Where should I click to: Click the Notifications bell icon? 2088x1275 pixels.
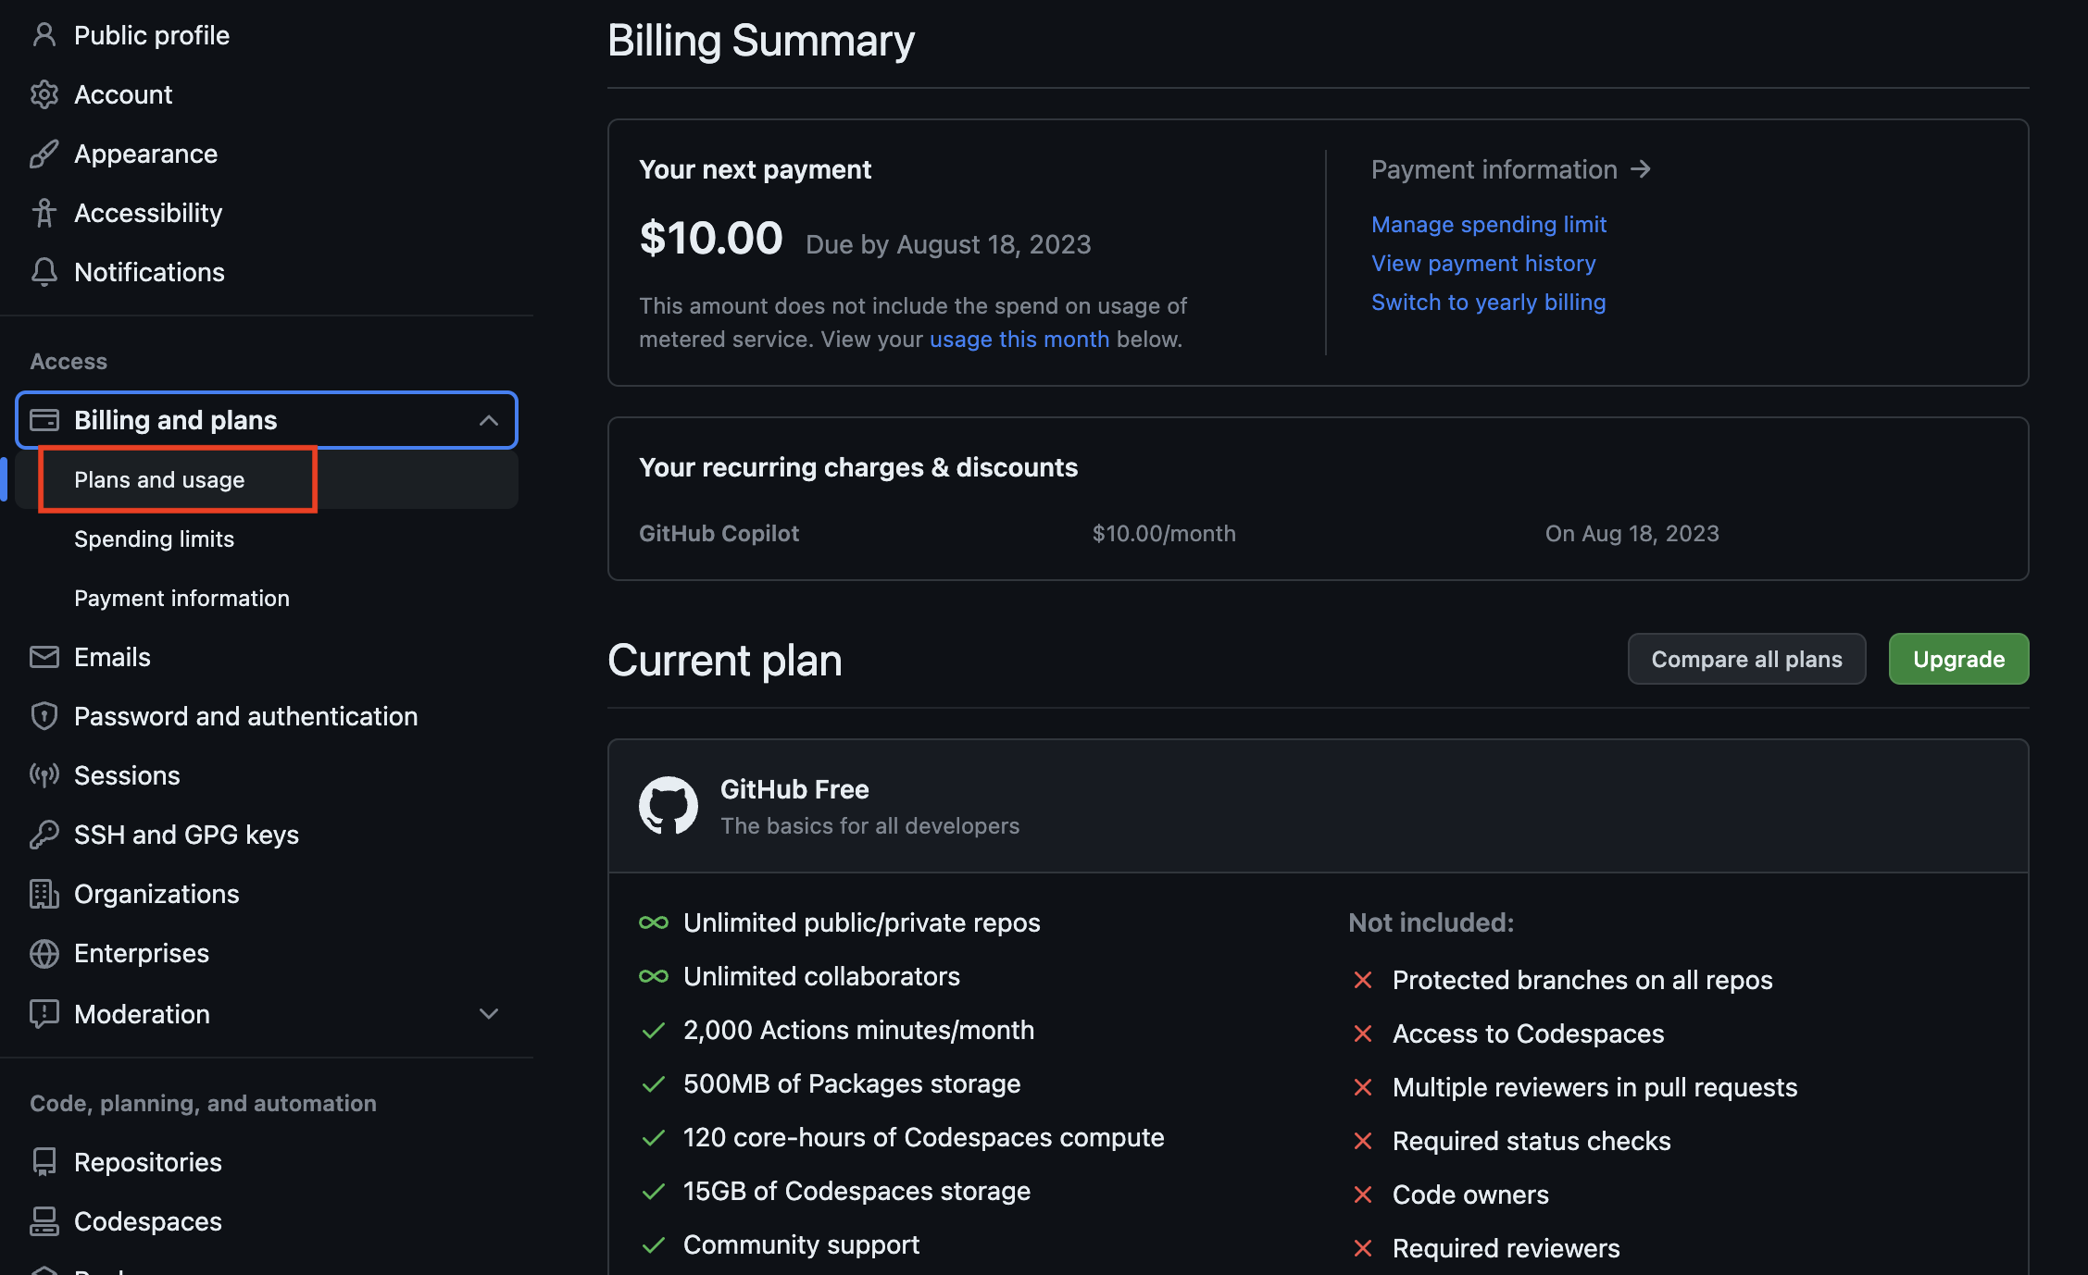[x=44, y=272]
